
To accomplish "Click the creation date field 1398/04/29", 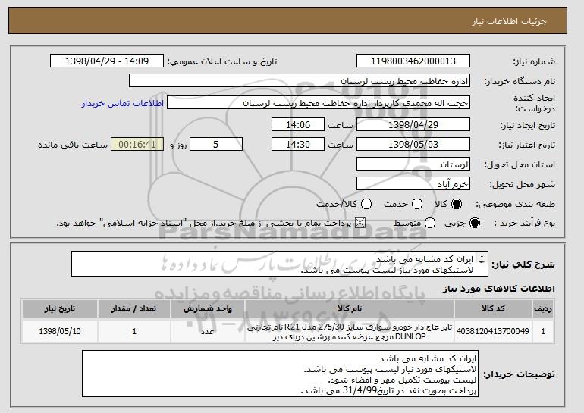I will [x=413, y=124].
